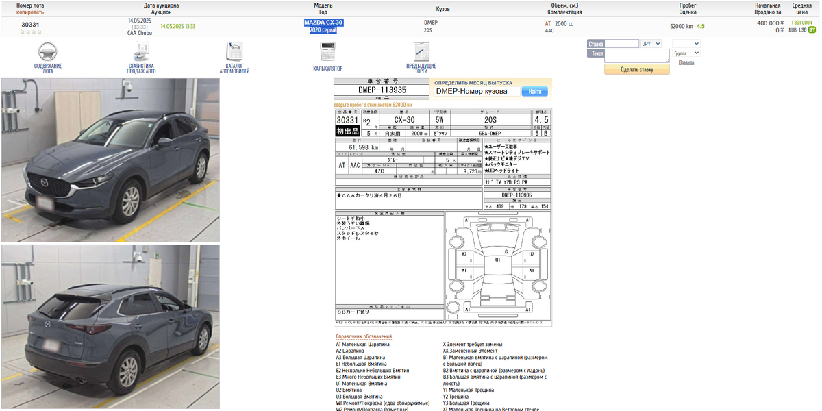This screenshot has width=822, height=411.
Task: Click the 'КАЛЬКУЛЯТОР' label
Action: pyautogui.click(x=327, y=68)
